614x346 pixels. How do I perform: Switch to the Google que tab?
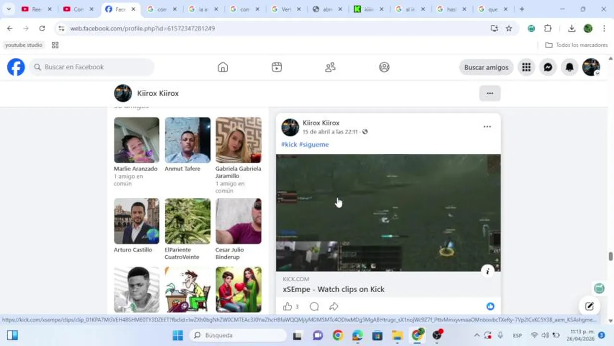click(x=493, y=9)
